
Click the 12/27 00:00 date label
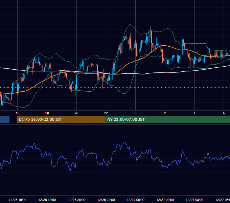(136, 200)
